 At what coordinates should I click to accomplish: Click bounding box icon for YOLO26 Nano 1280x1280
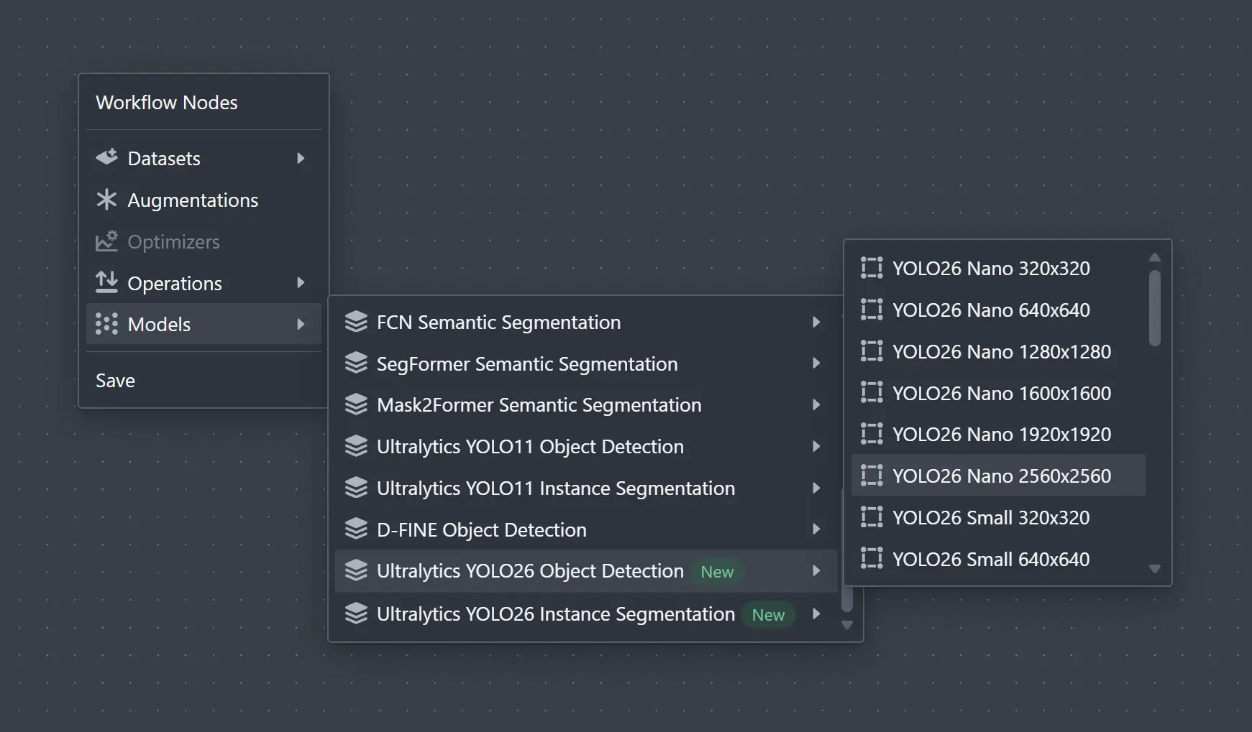tap(872, 351)
